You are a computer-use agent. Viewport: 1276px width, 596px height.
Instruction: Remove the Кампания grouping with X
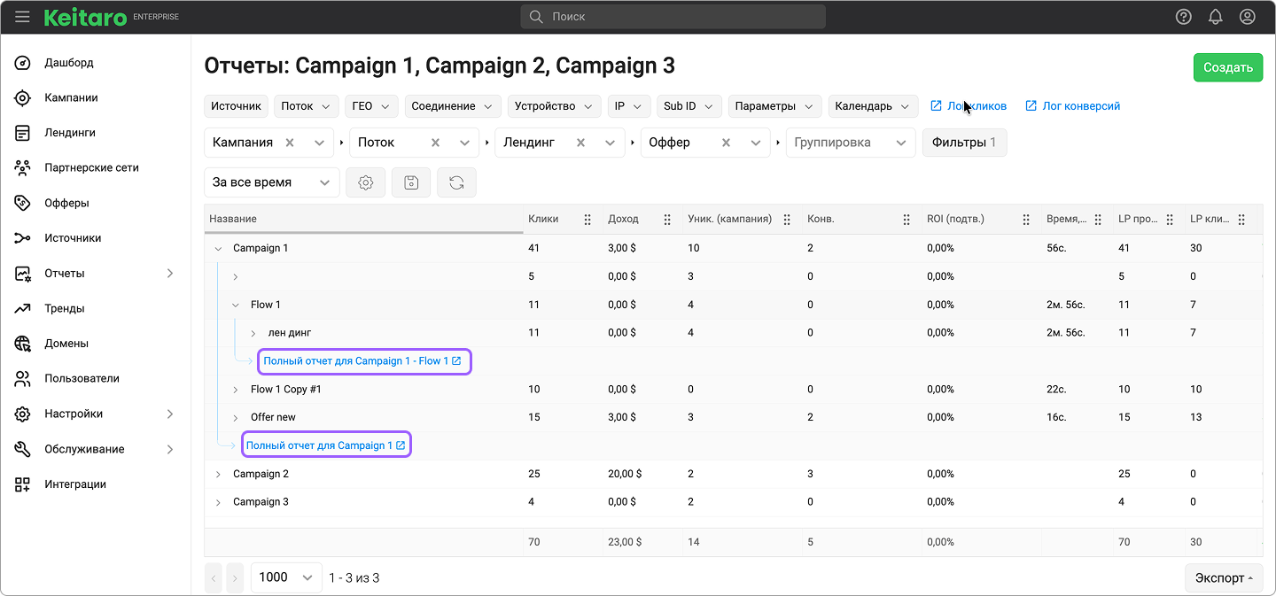click(x=290, y=143)
